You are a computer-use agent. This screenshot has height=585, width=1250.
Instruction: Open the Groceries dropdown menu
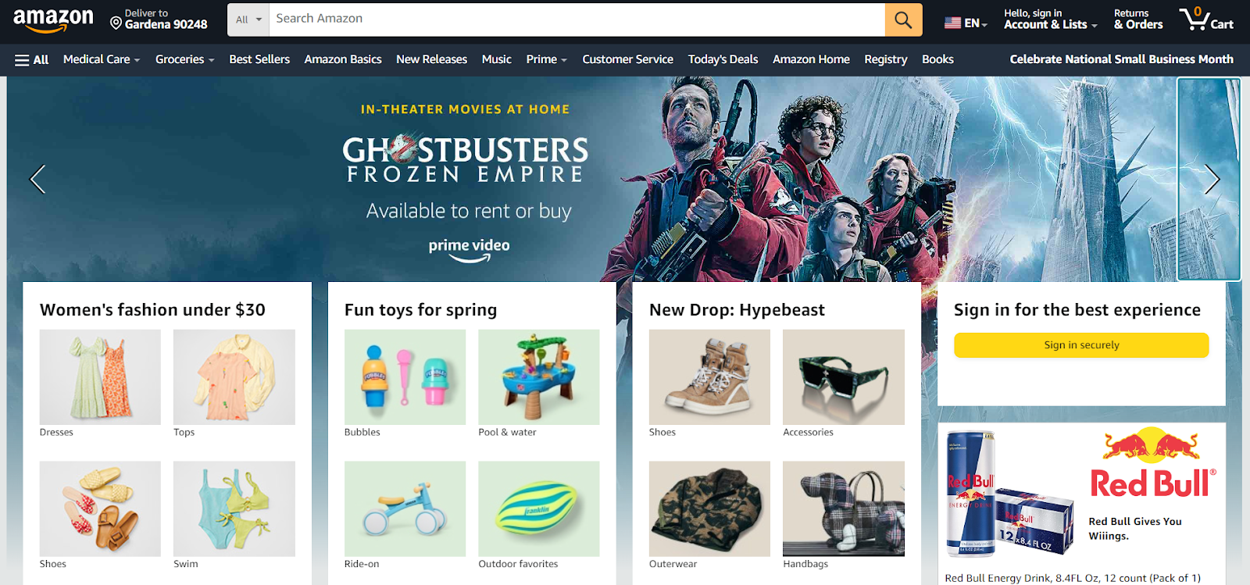click(184, 59)
